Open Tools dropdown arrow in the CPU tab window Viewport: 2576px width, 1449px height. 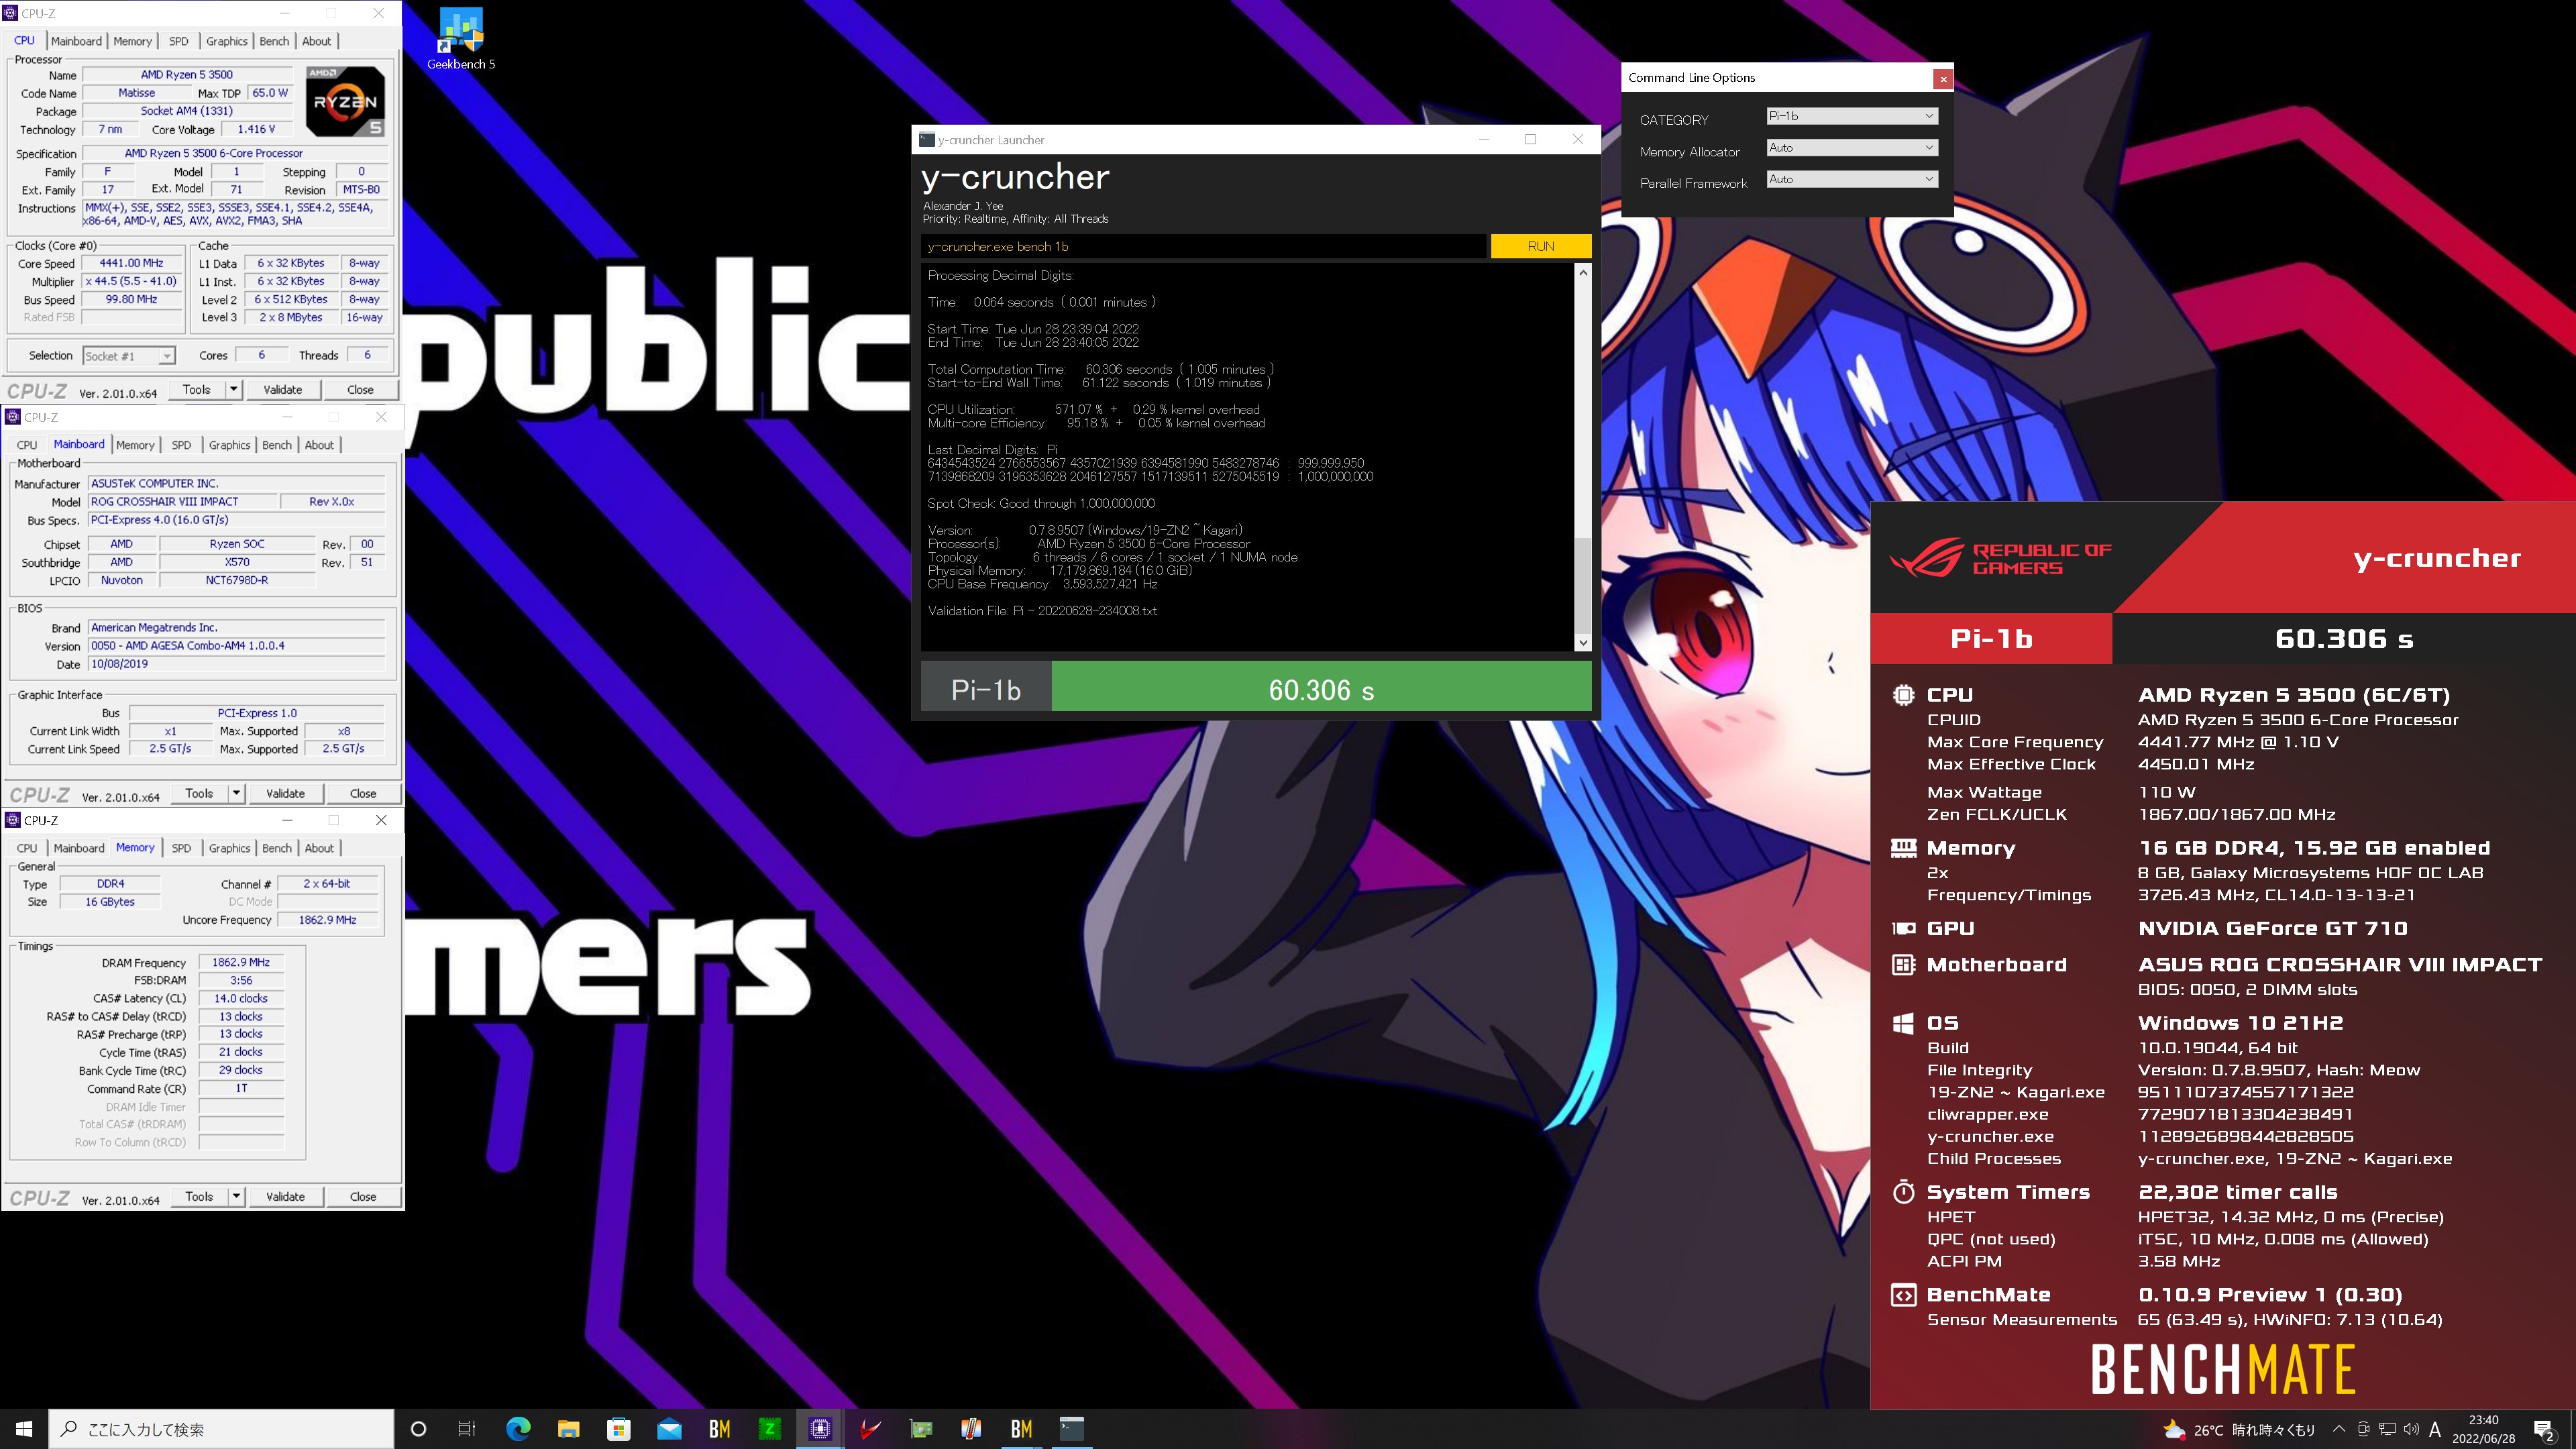coord(233,390)
